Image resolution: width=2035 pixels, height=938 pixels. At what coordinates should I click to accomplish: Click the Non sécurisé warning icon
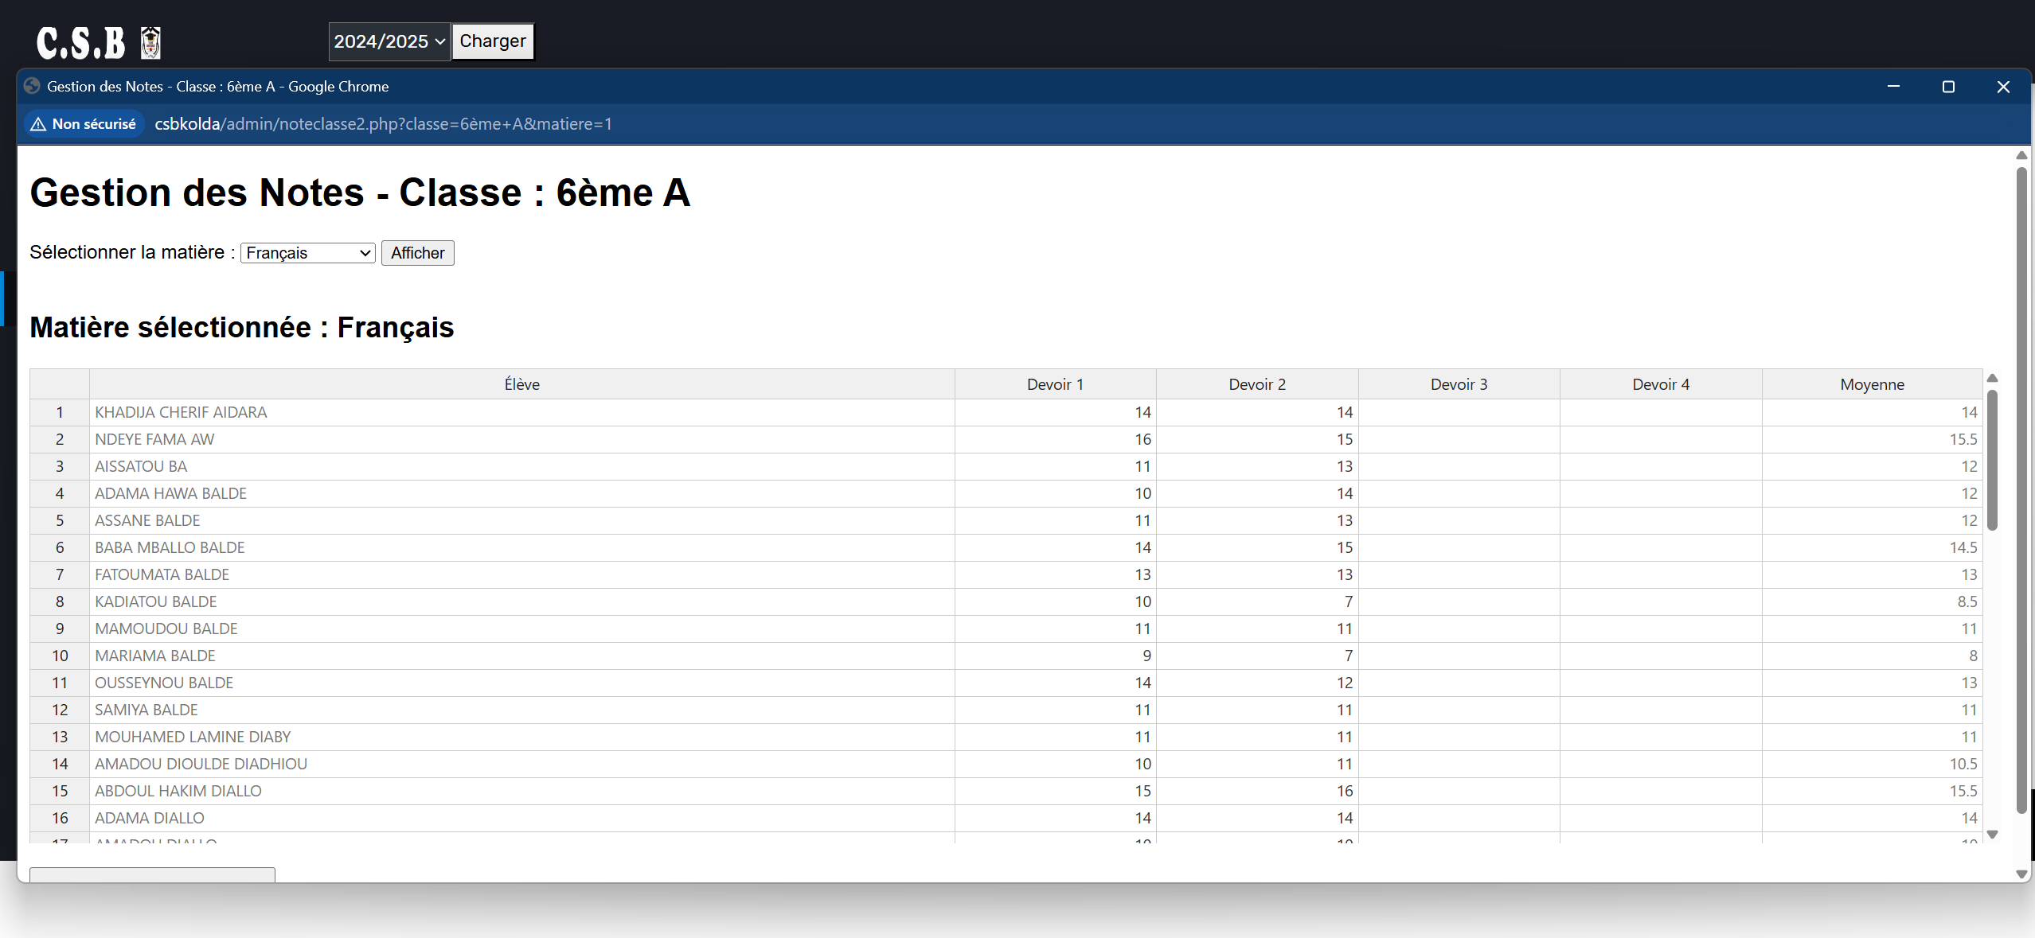coord(38,124)
